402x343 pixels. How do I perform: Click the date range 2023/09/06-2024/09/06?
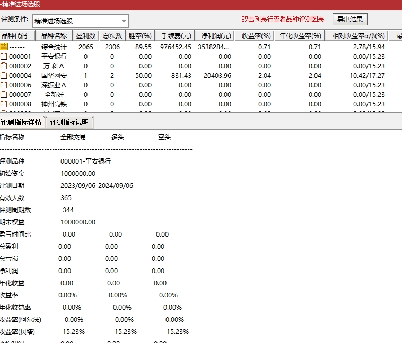pos(97,186)
